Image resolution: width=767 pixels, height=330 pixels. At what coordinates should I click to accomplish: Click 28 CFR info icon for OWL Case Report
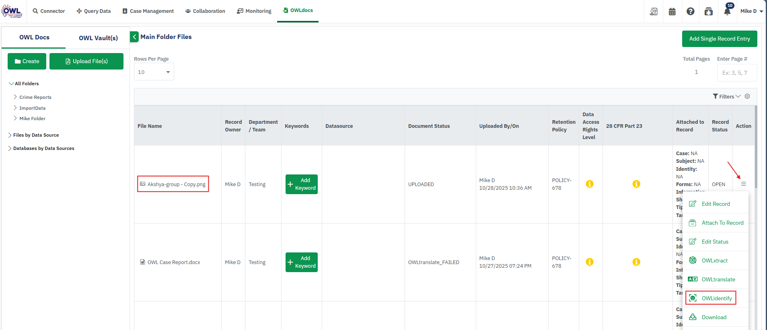point(636,262)
